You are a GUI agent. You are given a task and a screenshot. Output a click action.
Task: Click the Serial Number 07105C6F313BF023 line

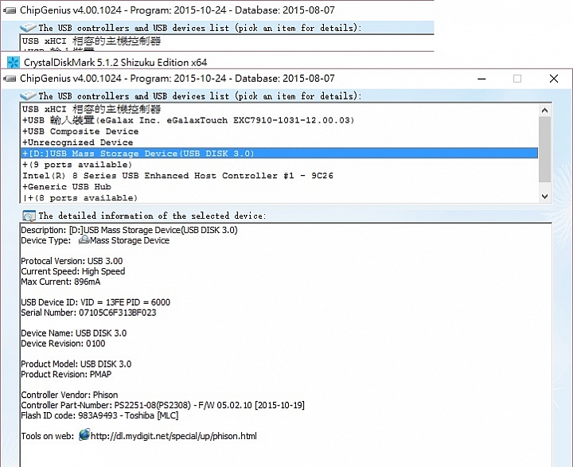[89, 313]
